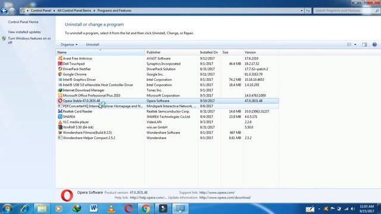Click the search magnifier icon

(377, 11)
